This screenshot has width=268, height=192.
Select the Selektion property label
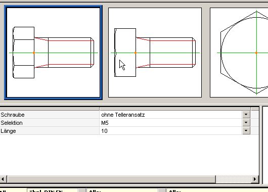click(x=12, y=123)
